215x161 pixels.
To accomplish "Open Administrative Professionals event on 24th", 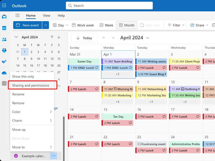I will [x=185, y=144].
